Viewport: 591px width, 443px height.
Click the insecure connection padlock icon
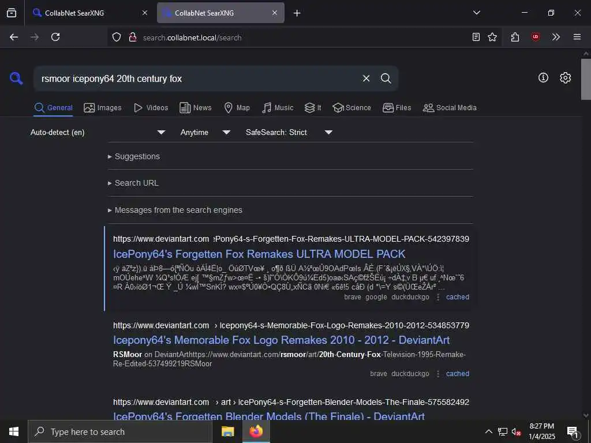[132, 37]
